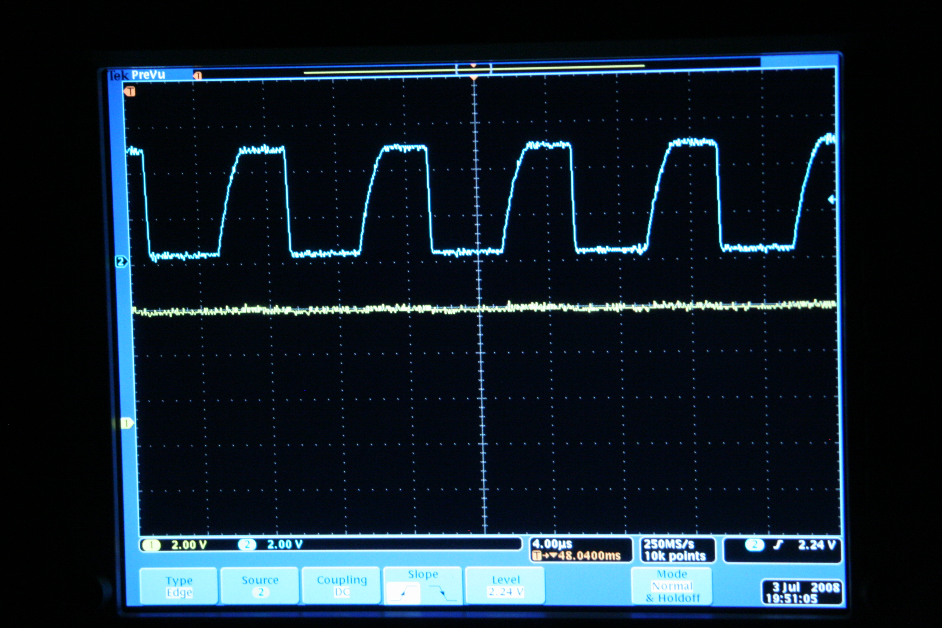Click the record view bracket in overview bar

(473, 69)
